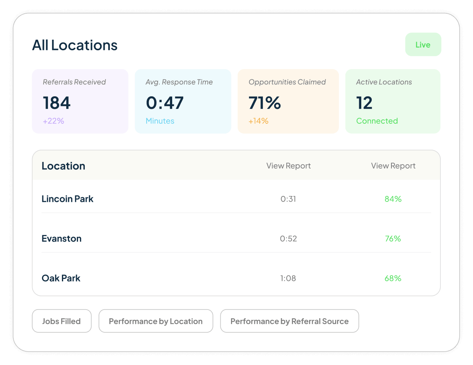473x365 pixels.
Task: Select the Oak Park row name
Action: point(61,278)
